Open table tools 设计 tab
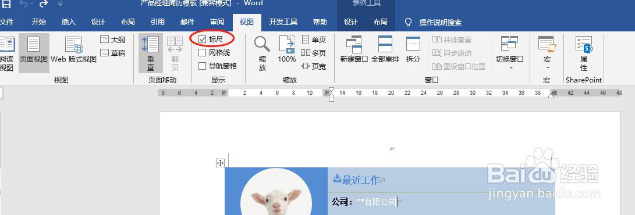This screenshot has width=635, height=215. pyautogui.click(x=351, y=22)
